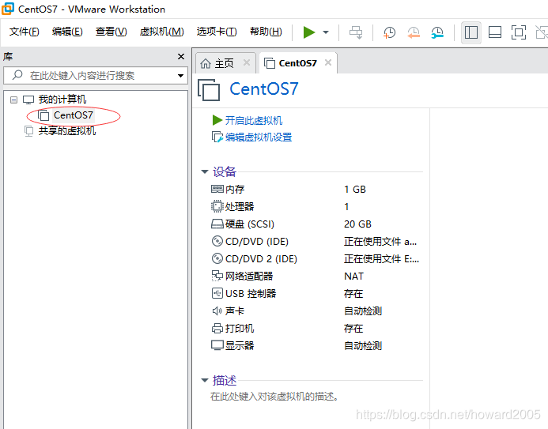Image resolution: width=548 pixels, height=429 pixels.
Task: Switch to the CentOS7 tab
Action: 297,63
